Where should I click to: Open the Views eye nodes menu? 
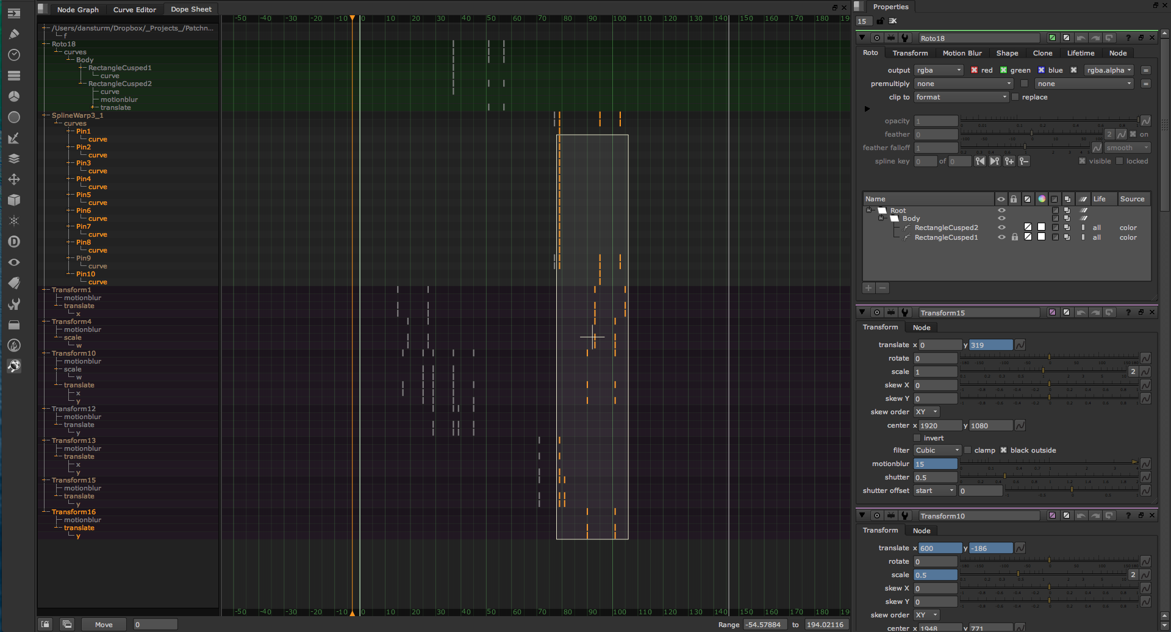pyautogui.click(x=14, y=262)
